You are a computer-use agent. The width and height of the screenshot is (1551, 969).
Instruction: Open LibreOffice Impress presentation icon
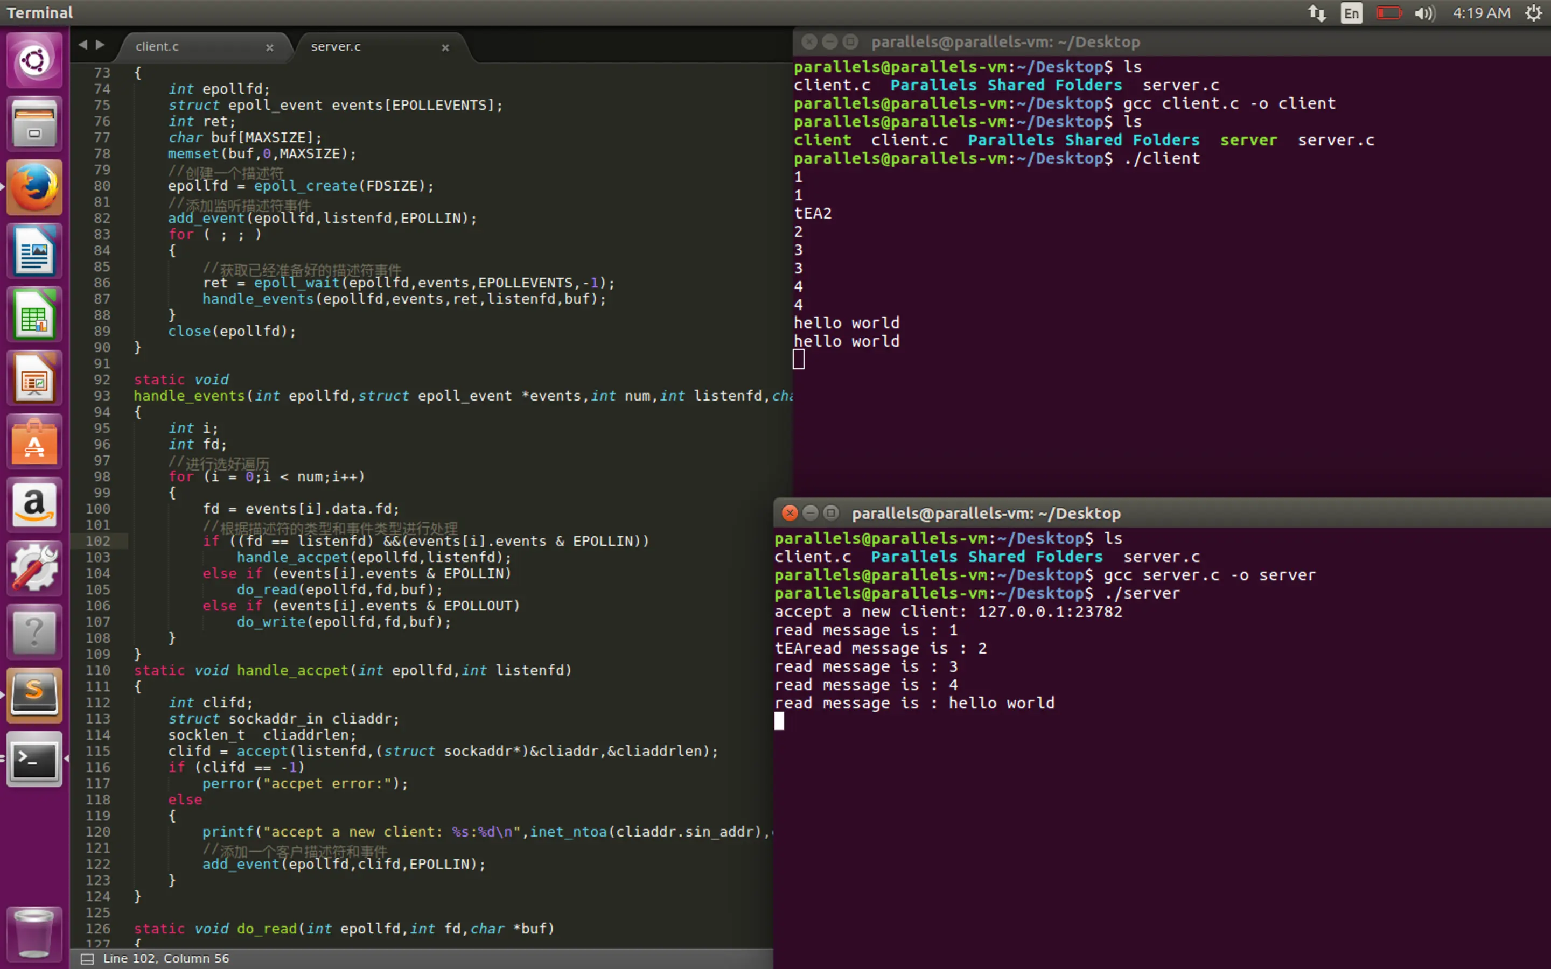[34, 378]
